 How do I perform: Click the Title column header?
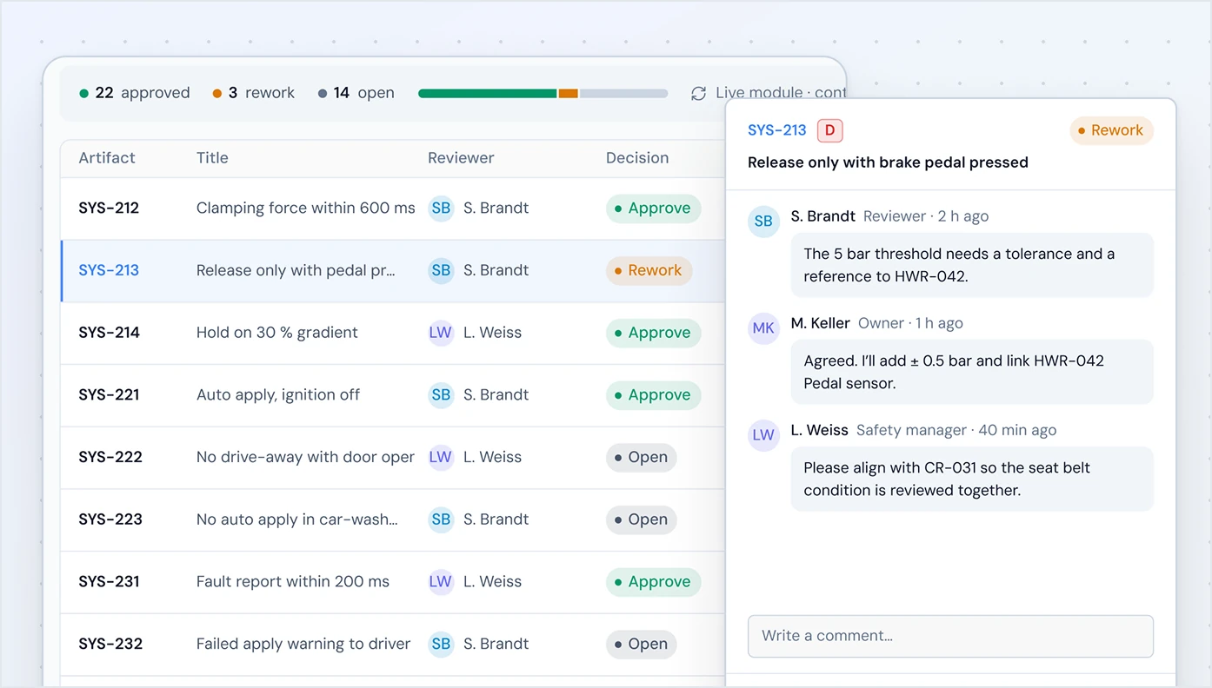(212, 158)
